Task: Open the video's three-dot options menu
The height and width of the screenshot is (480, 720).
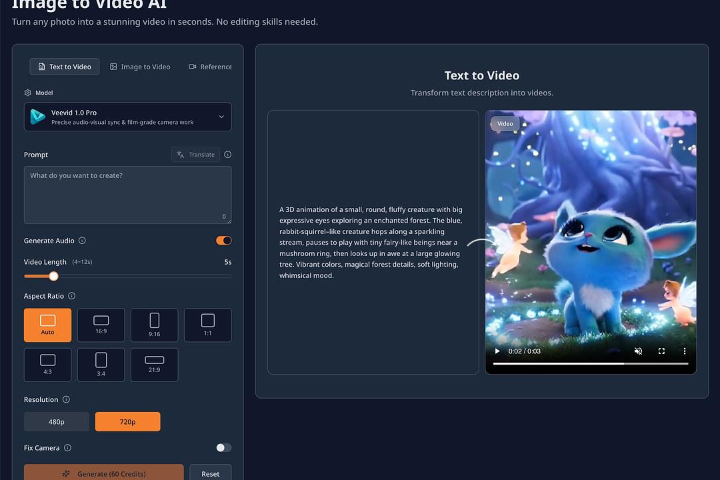Action: [x=683, y=351]
